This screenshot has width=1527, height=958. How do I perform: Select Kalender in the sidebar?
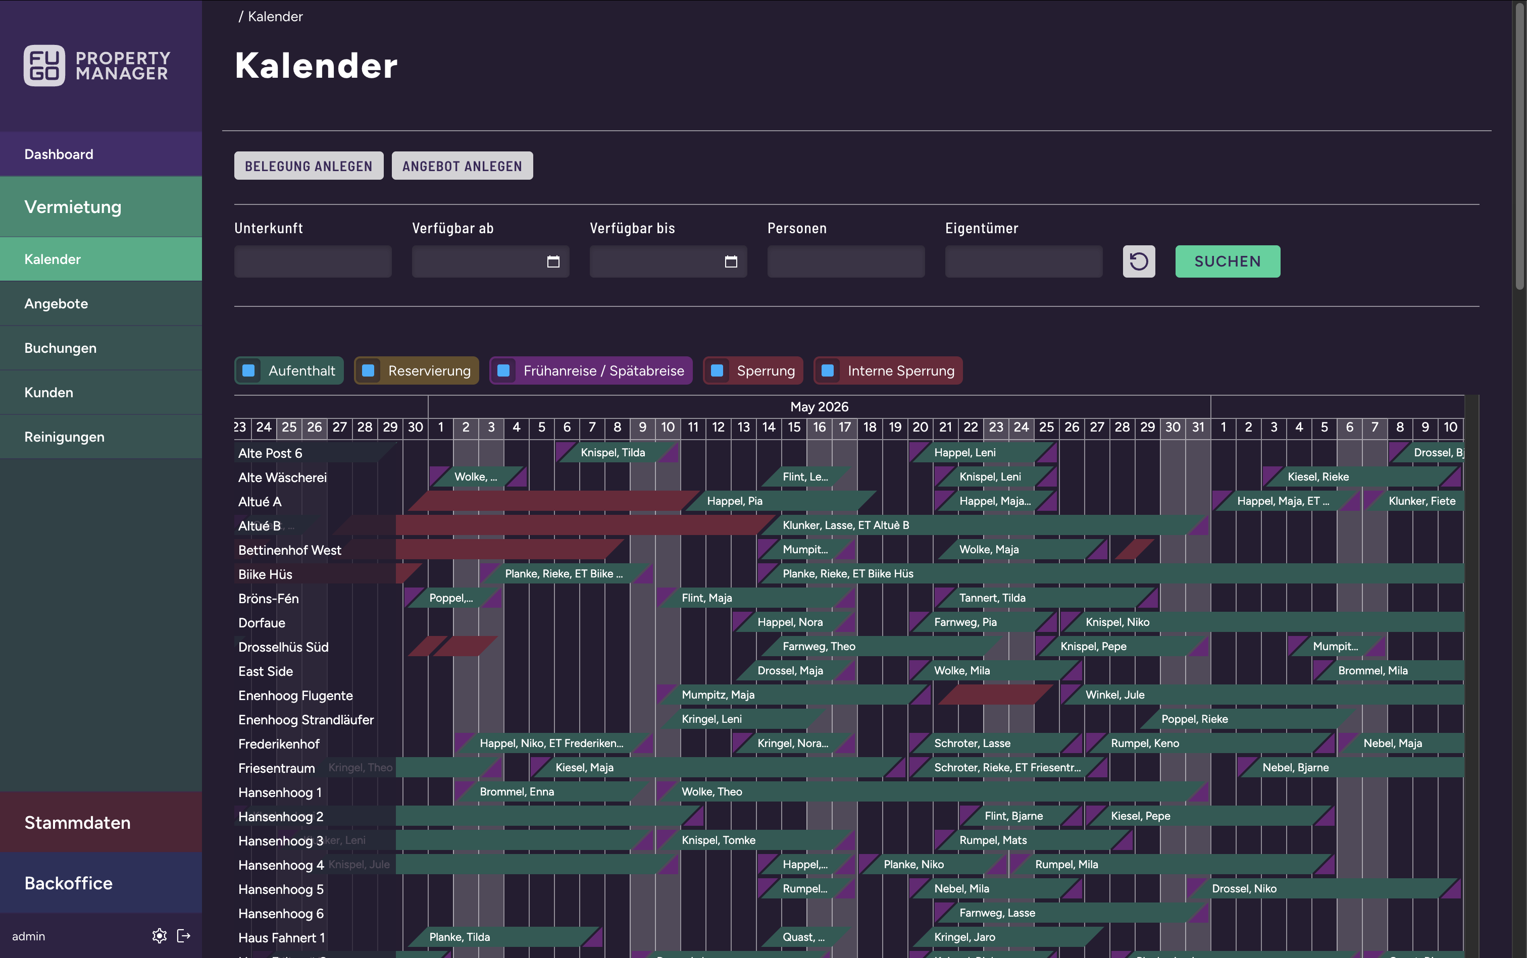101,259
